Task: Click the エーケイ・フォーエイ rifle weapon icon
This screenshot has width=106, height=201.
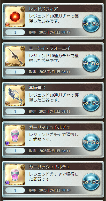Action: pyautogui.click(x=15, y=56)
